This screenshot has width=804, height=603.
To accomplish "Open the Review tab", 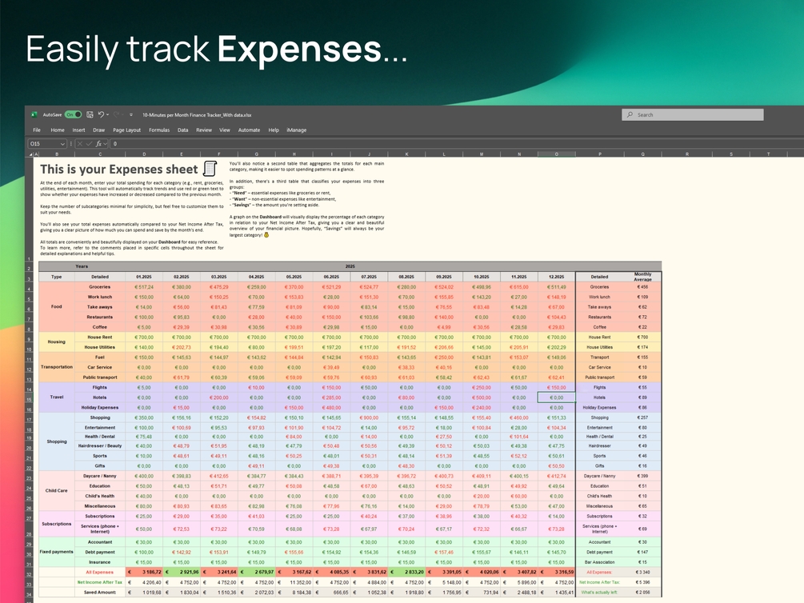I will [203, 130].
